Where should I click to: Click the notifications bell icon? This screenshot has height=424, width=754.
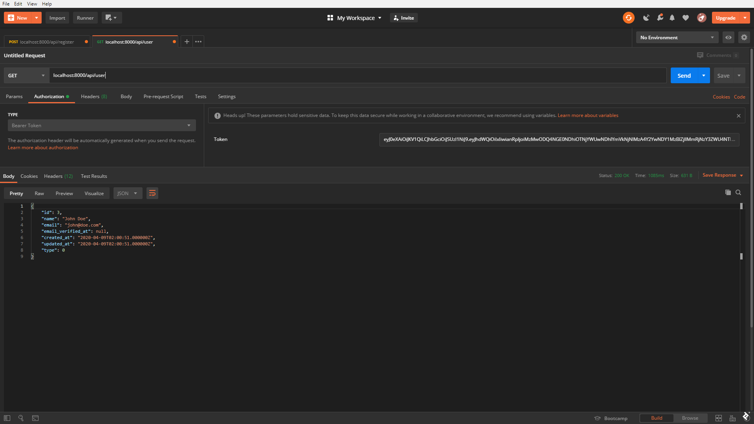pos(672,18)
